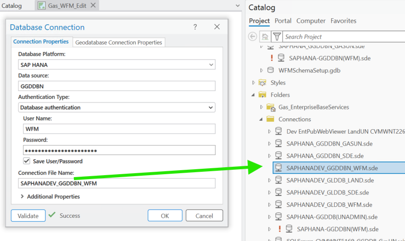Collapse the Folders tree node

click(x=253, y=95)
